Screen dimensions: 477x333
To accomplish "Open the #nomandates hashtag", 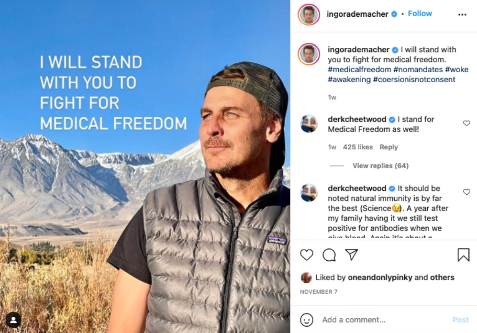I will pyautogui.click(x=417, y=70).
